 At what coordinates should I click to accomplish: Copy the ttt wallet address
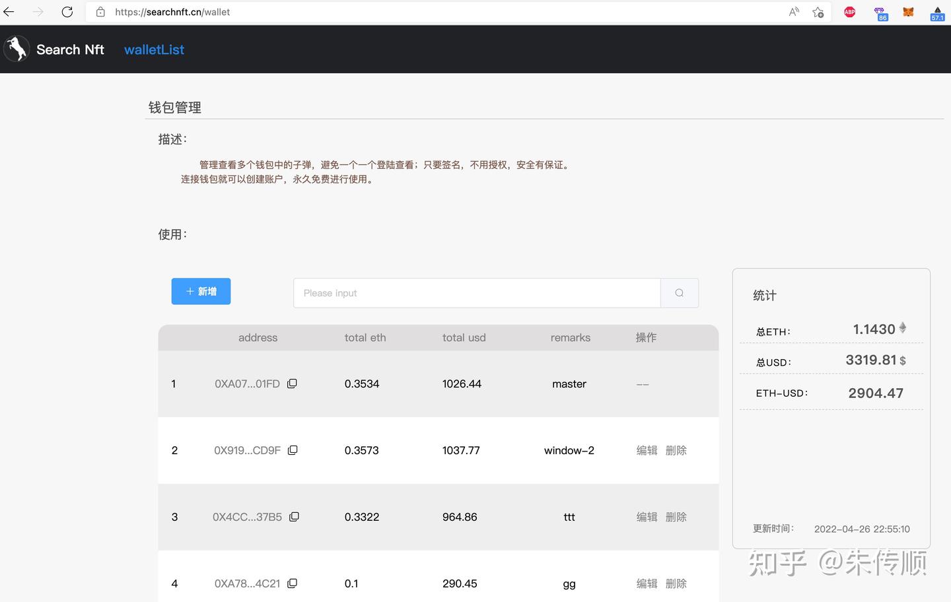click(293, 516)
